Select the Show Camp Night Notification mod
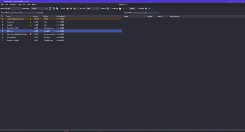Screen dimensions: 245x132 click(x=61, y=34)
